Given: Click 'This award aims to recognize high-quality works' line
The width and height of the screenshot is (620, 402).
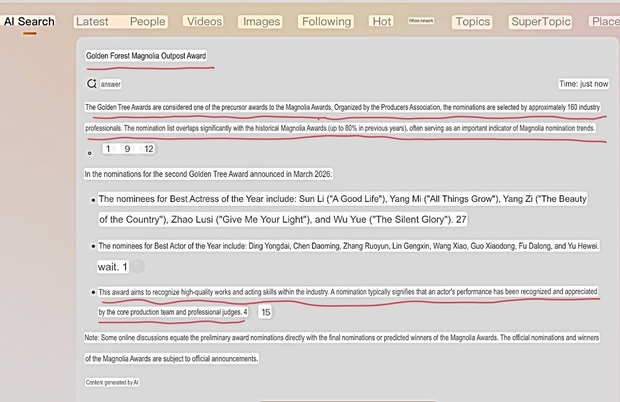Looking at the screenshot, I should 348,292.
